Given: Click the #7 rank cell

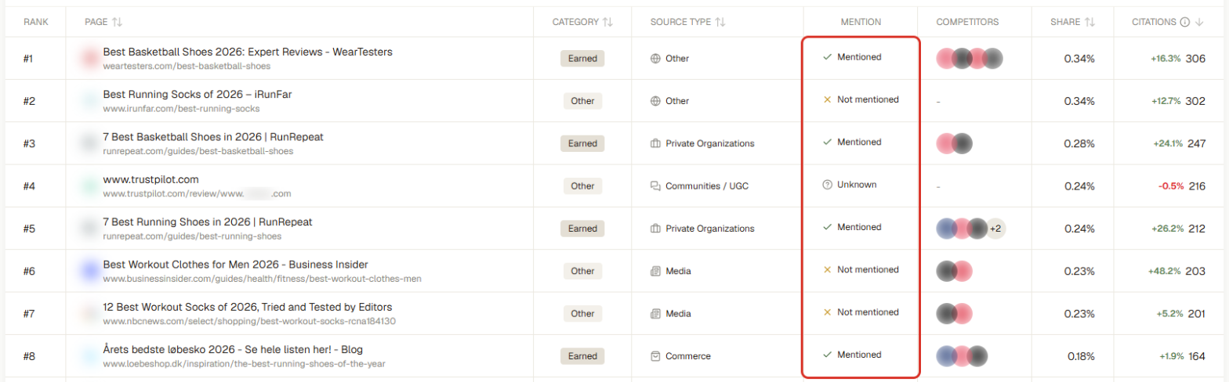Looking at the screenshot, I should [30, 313].
